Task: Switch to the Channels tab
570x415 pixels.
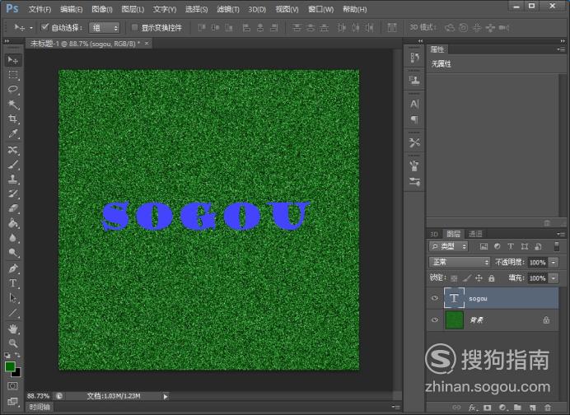Action: click(x=475, y=234)
